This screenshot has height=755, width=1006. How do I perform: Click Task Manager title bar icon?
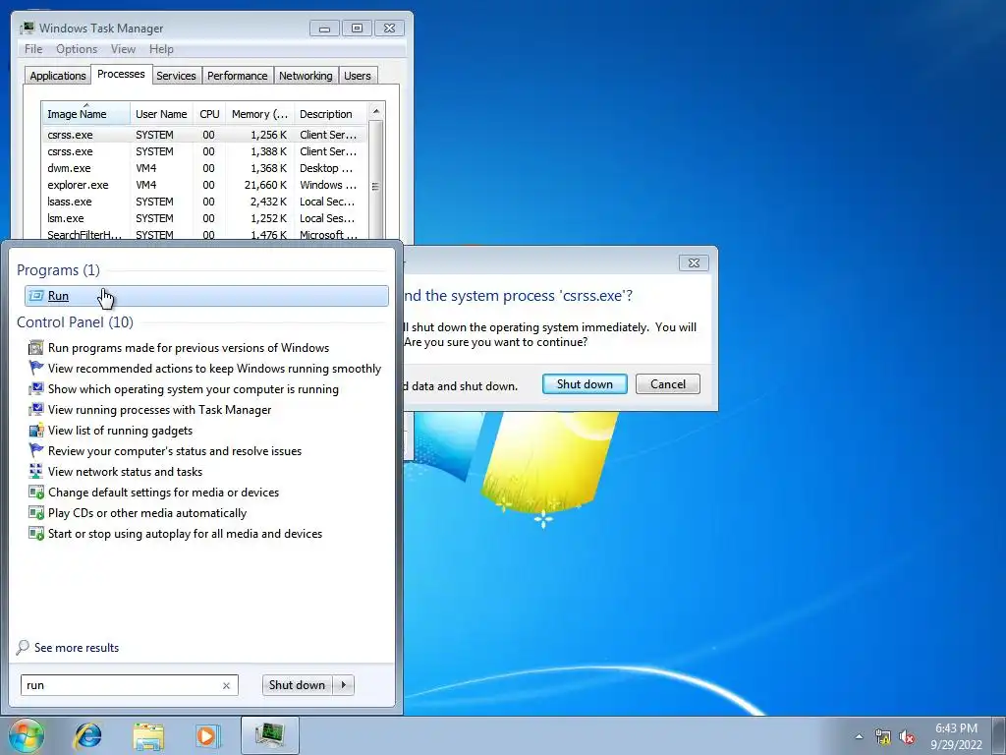27,28
